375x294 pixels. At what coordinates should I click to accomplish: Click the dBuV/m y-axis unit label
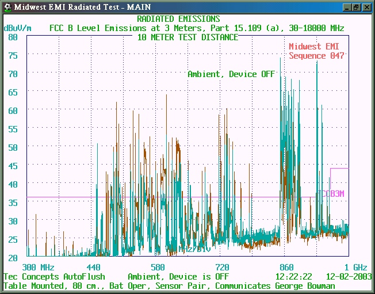click(17, 28)
